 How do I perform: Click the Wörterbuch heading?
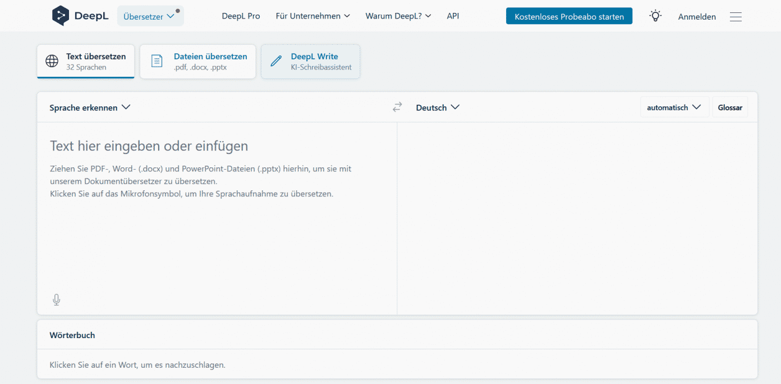[x=72, y=335]
